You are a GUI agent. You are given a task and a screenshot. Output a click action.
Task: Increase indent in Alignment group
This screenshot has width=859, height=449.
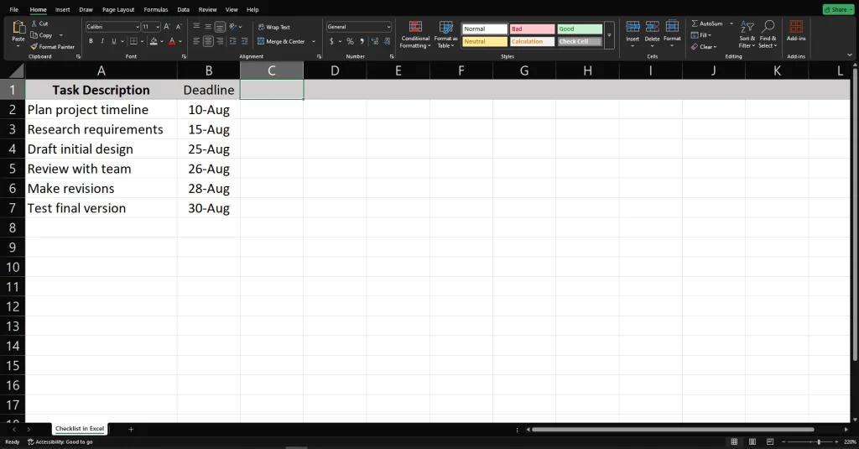click(244, 41)
